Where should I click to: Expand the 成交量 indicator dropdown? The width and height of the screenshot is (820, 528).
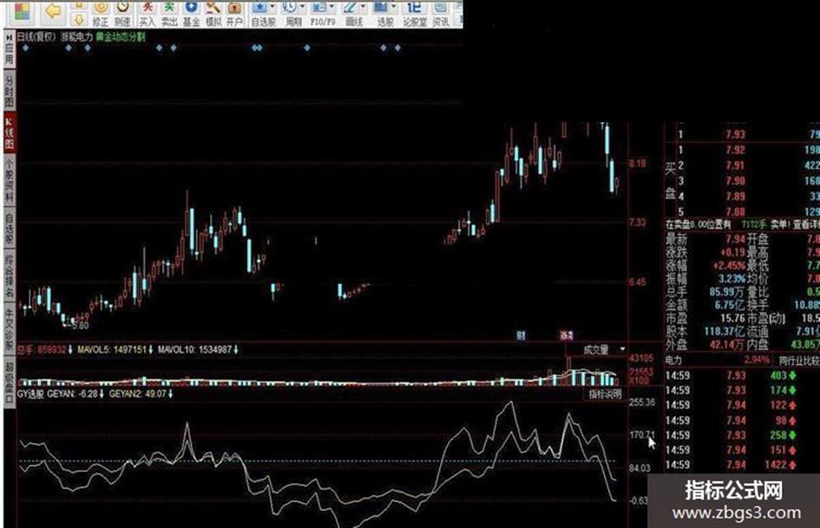[x=622, y=349]
